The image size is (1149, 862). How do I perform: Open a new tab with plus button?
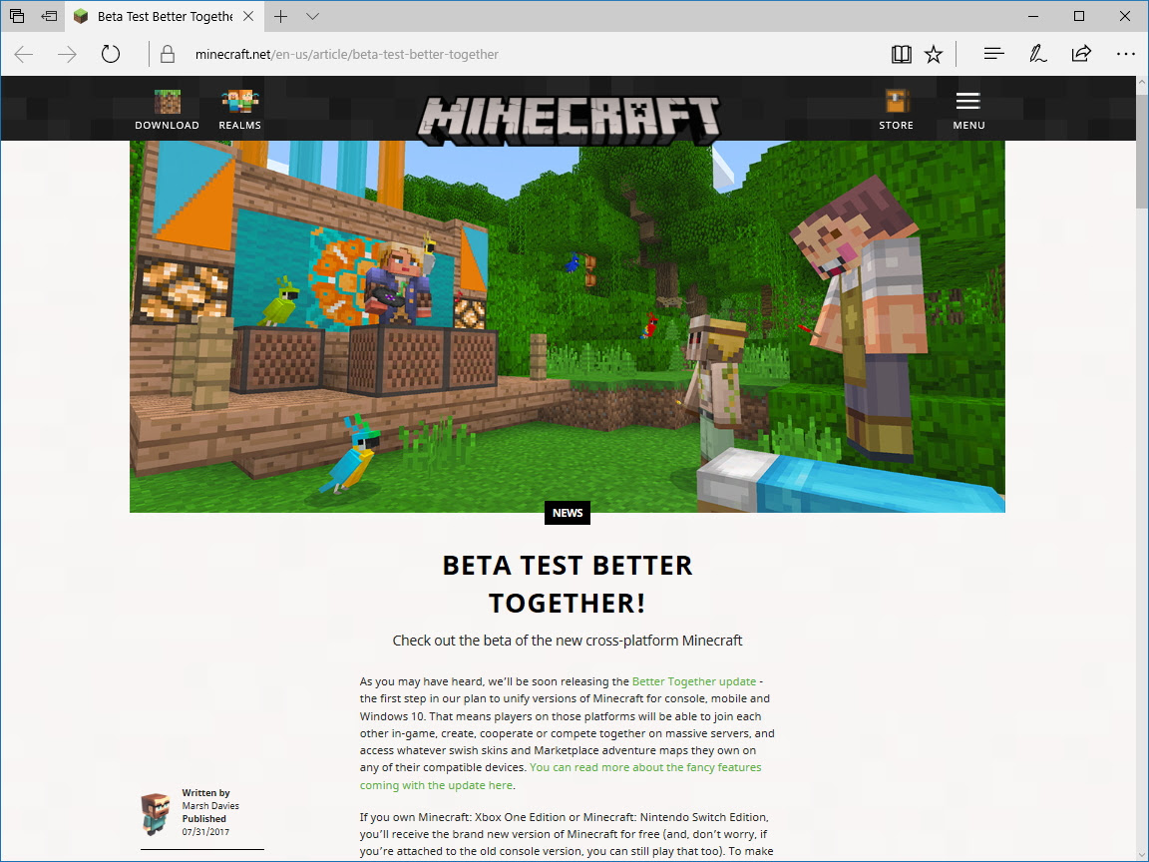[x=280, y=16]
